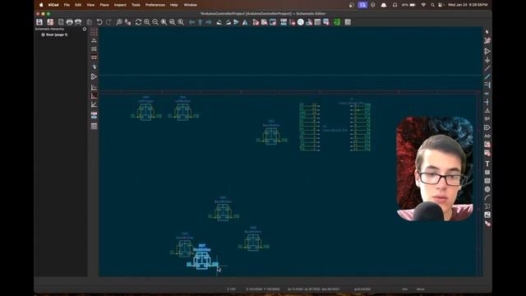The height and width of the screenshot is (296, 526).
Task: Choose the Draw Rectangle tool
Action: point(487,181)
